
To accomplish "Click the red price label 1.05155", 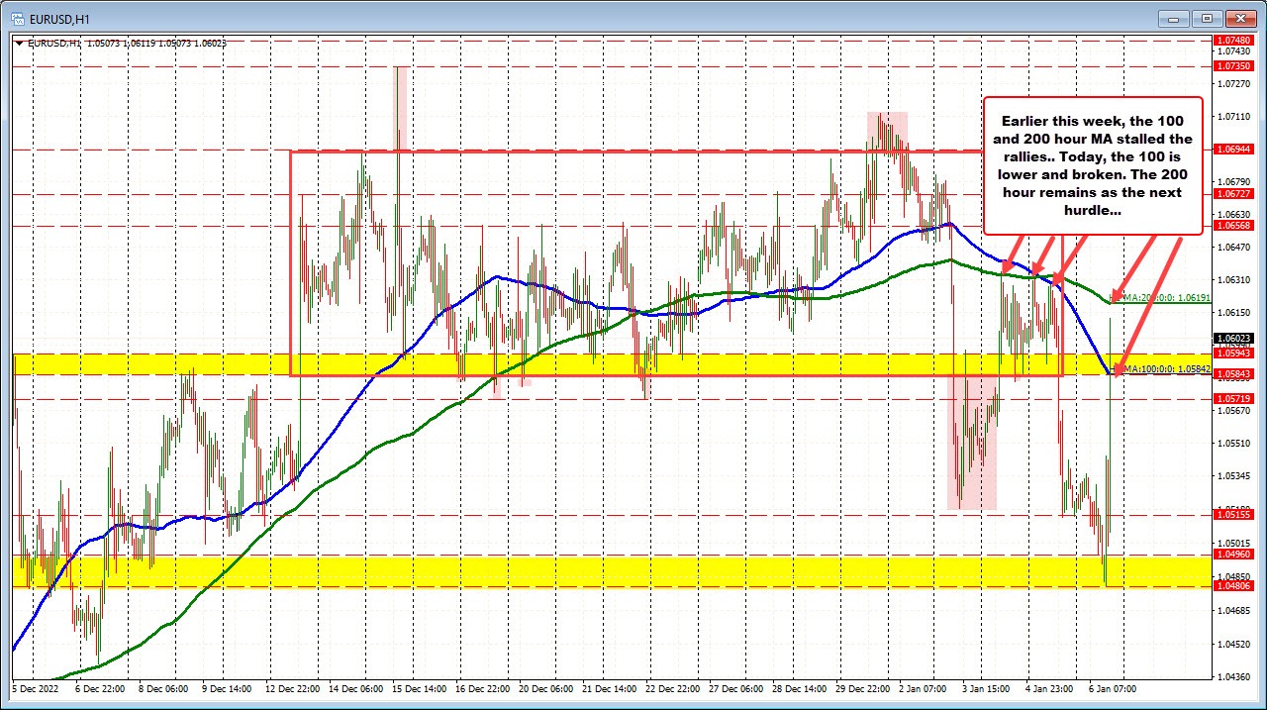I will pyautogui.click(x=1233, y=514).
